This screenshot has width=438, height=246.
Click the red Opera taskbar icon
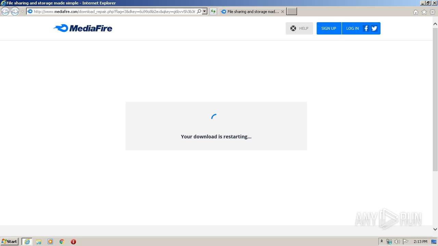(73, 242)
